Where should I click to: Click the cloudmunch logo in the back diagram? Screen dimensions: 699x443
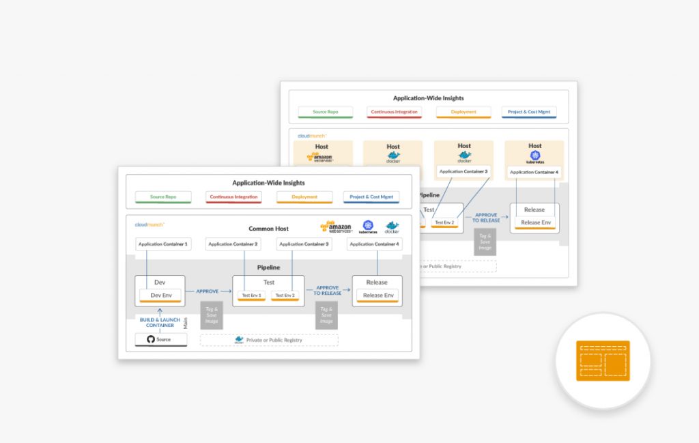pyautogui.click(x=312, y=136)
